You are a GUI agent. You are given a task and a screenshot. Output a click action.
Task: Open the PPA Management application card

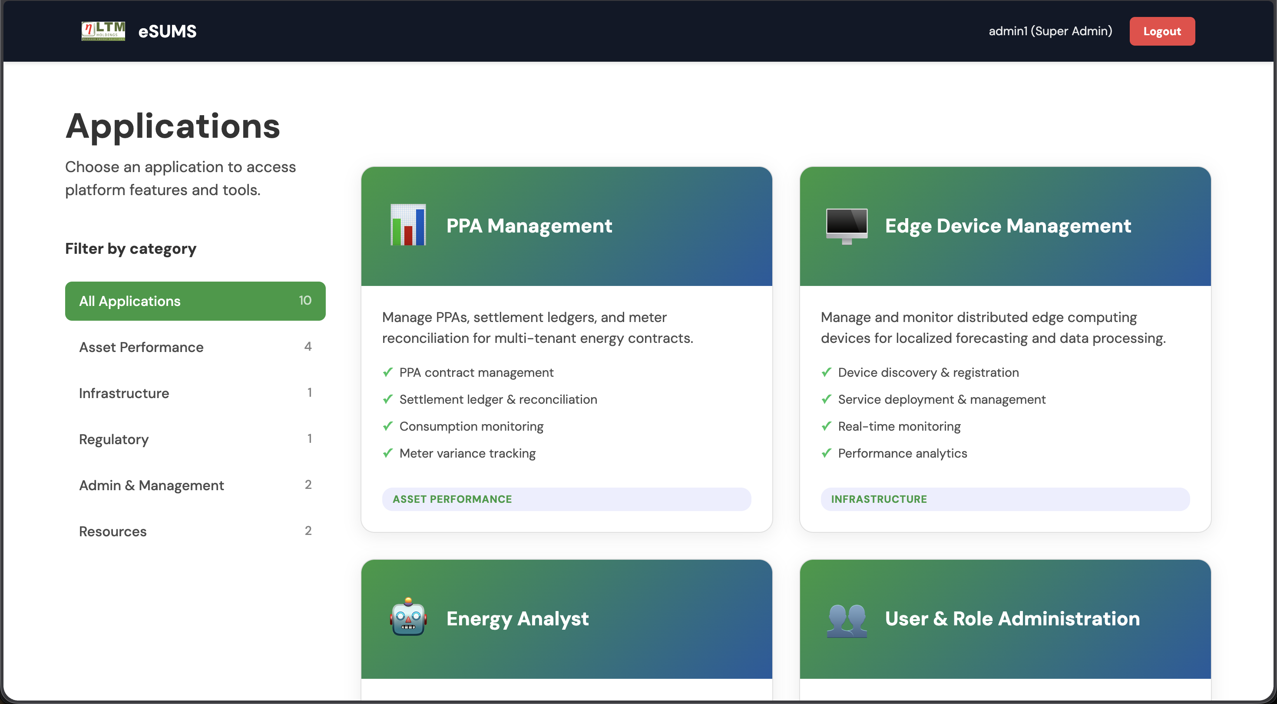coord(567,347)
